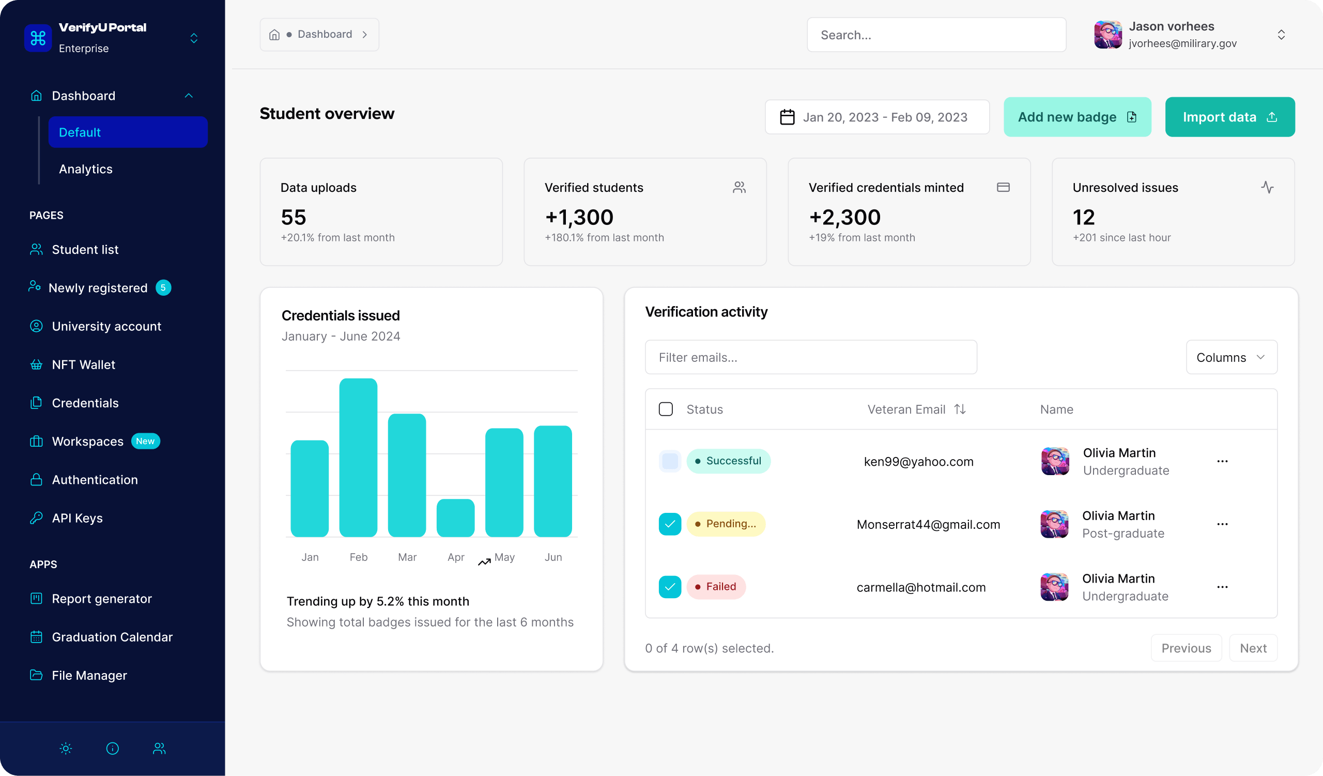Click inside the Filter emails field
This screenshot has height=776, width=1323.
pyautogui.click(x=811, y=357)
